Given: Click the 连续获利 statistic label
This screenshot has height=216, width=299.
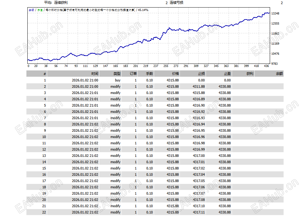Looking at the screenshot, I should tap(61, 3).
